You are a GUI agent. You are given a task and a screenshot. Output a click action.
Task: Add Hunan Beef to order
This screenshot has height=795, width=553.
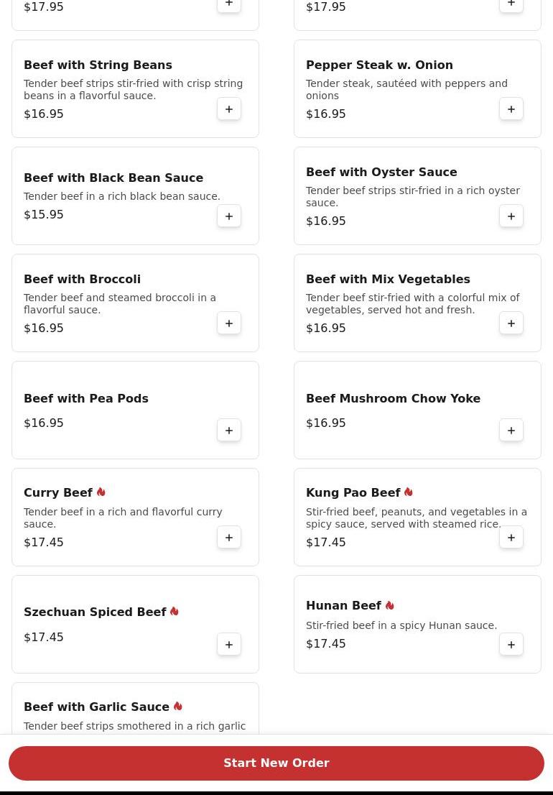511,645
